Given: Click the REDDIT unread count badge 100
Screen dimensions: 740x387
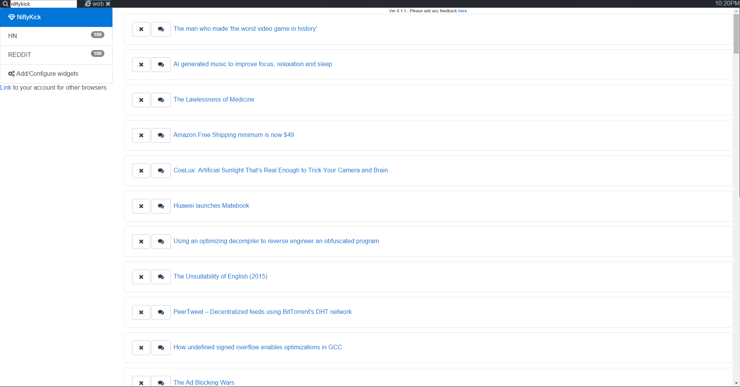Looking at the screenshot, I should pos(97,53).
